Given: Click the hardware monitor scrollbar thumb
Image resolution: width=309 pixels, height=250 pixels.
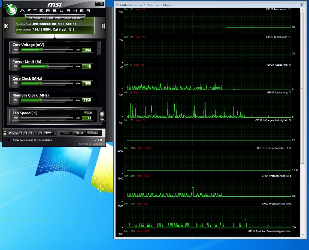Looking at the screenshot, I should pyautogui.click(x=302, y=88).
